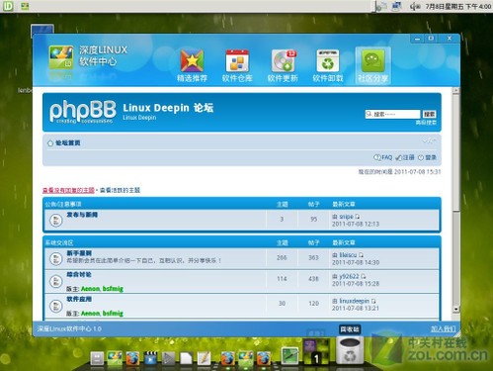Click the forum status icon beside 发布与新闻
Screen dimensions: 493x371
[x=55, y=221]
